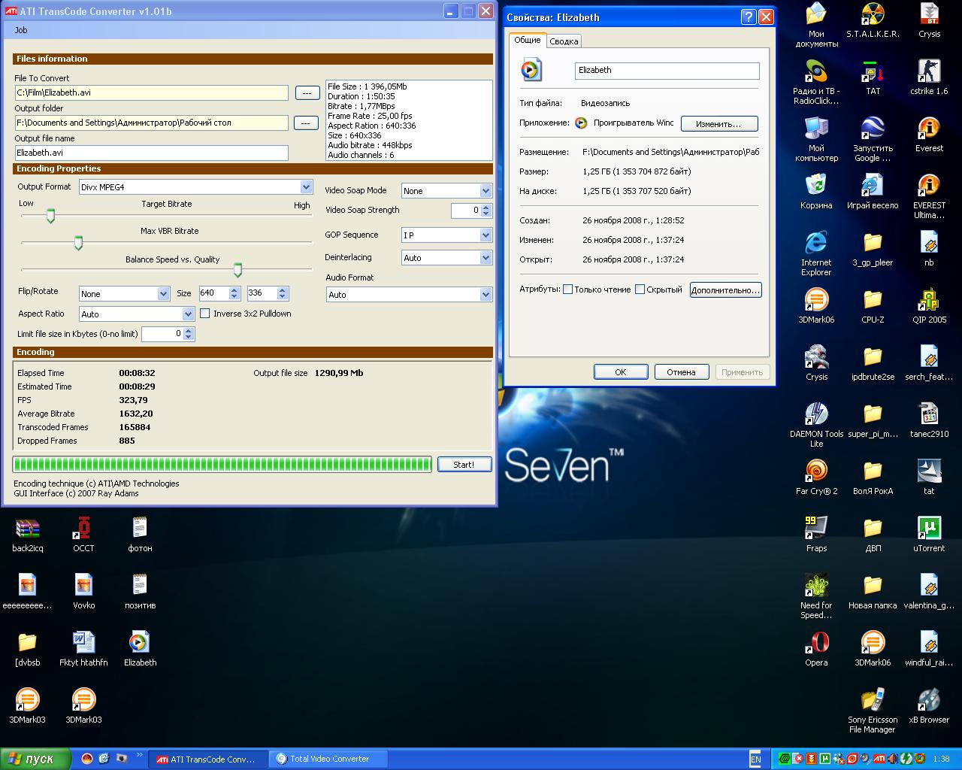Image resolution: width=962 pixels, height=770 pixels.
Task: Open the back2icq archive icon
Action: pos(27,529)
